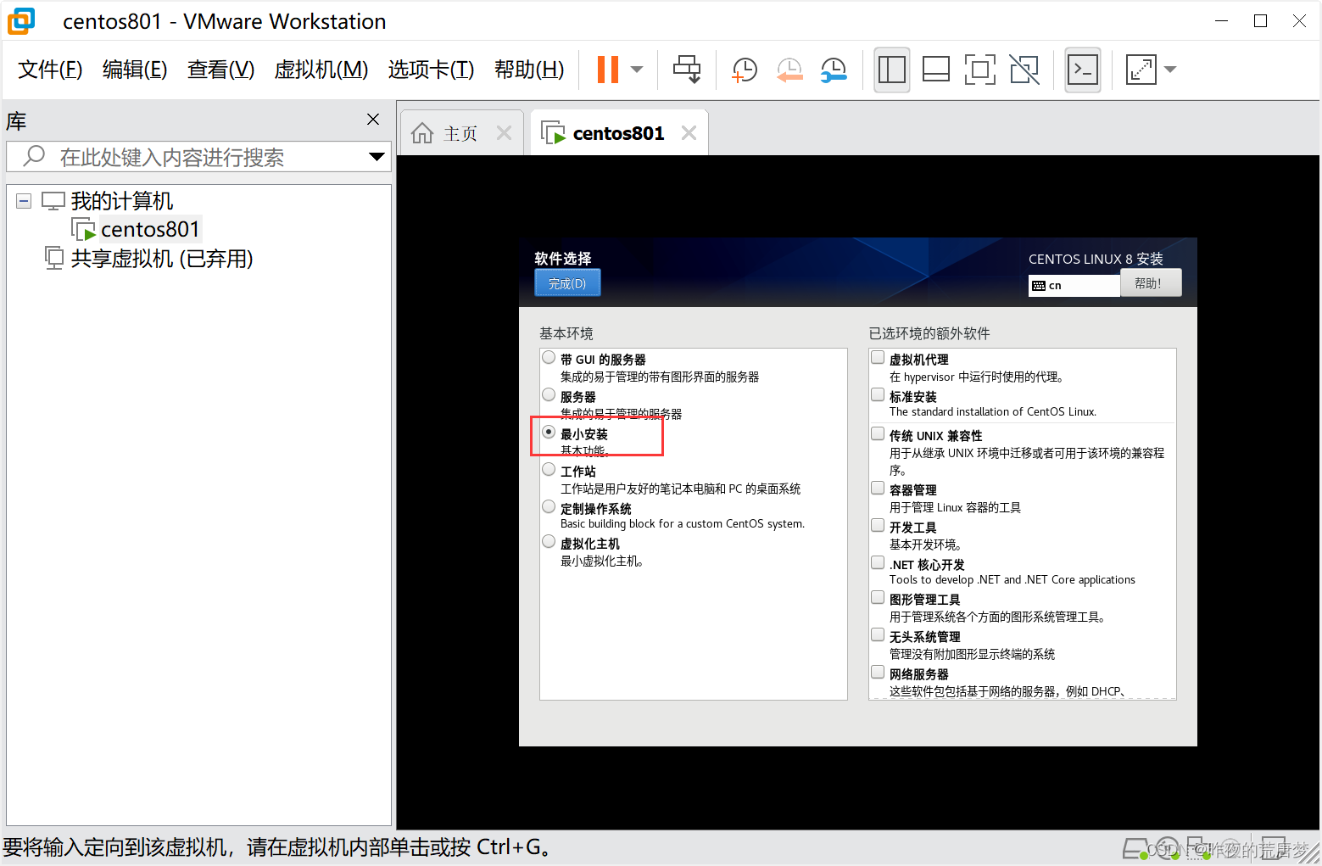Select 服务器 radio button

(x=549, y=395)
